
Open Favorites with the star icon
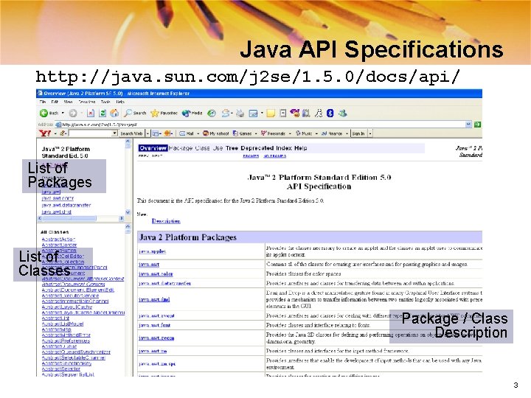(x=164, y=113)
